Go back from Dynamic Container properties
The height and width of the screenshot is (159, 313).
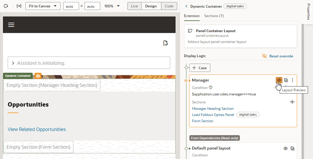(x=186, y=6)
